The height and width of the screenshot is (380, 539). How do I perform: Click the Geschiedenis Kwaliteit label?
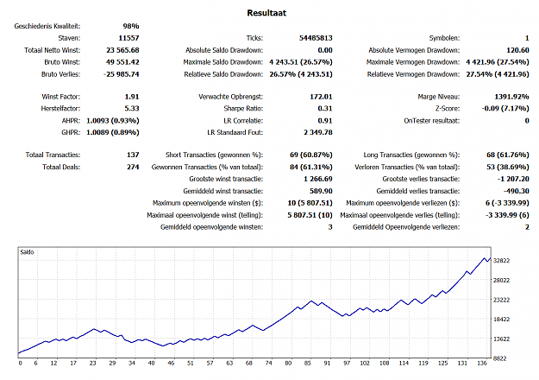tap(47, 26)
